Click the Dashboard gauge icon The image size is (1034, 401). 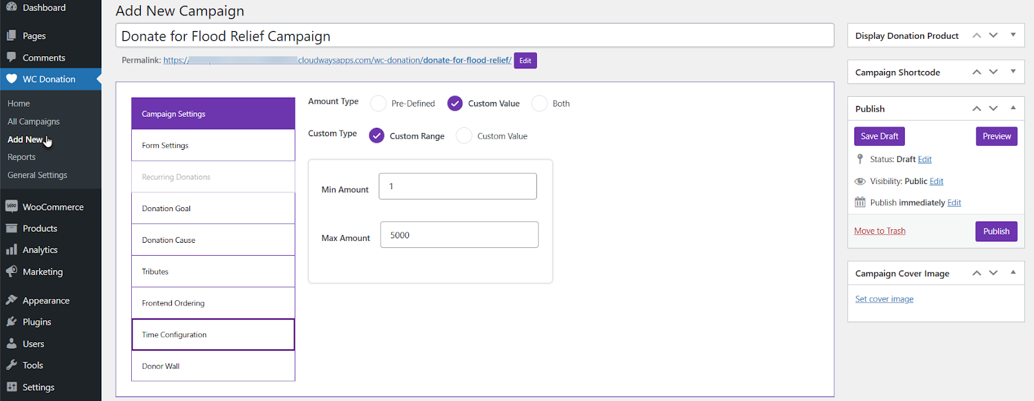coord(11,7)
